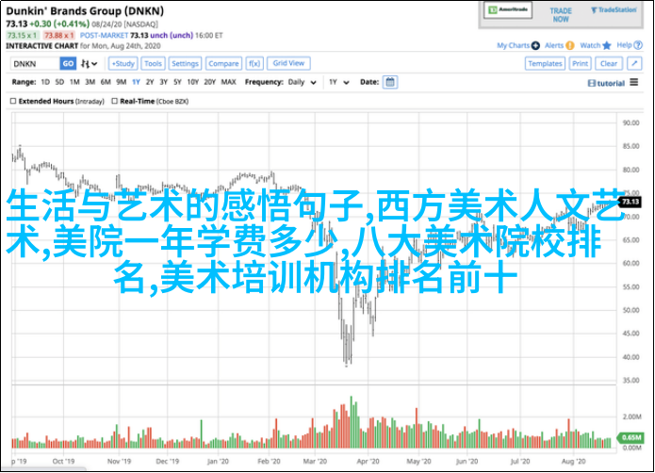The height and width of the screenshot is (473, 655).
Task: Enable Real-Time Cboe BZX checkbox
Action: (114, 101)
